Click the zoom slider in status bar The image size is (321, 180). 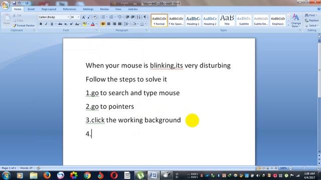(304, 168)
